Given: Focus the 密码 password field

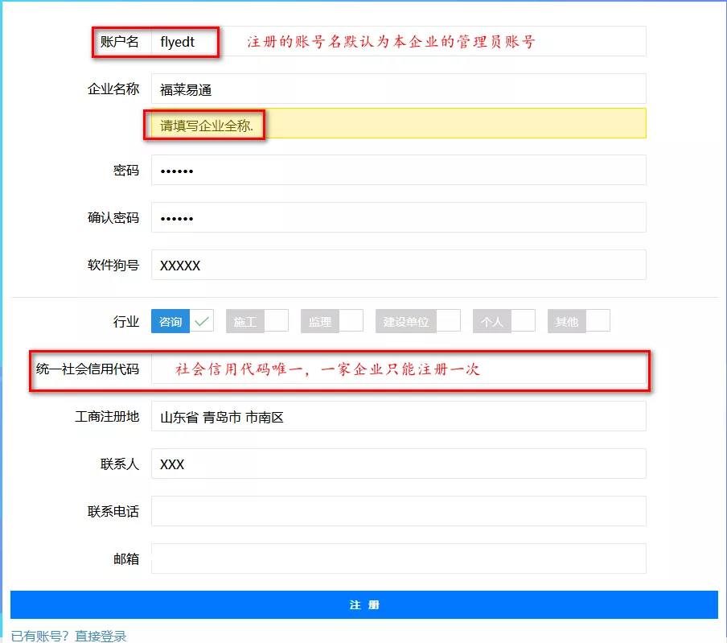Looking at the screenshot, I should (398, 170).
